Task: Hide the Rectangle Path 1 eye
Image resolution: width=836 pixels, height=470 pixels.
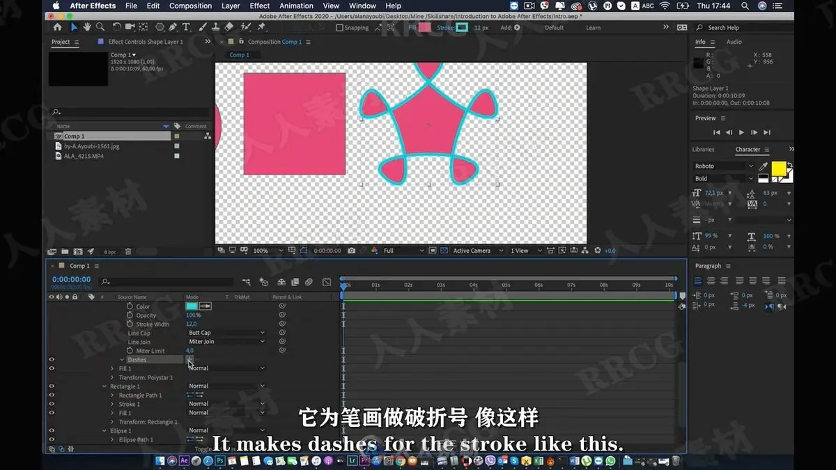Action: tap(52, 395)
